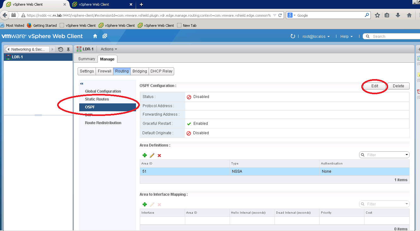
Task: Open the Actions dropdown menu
Action: click(109, 49)
